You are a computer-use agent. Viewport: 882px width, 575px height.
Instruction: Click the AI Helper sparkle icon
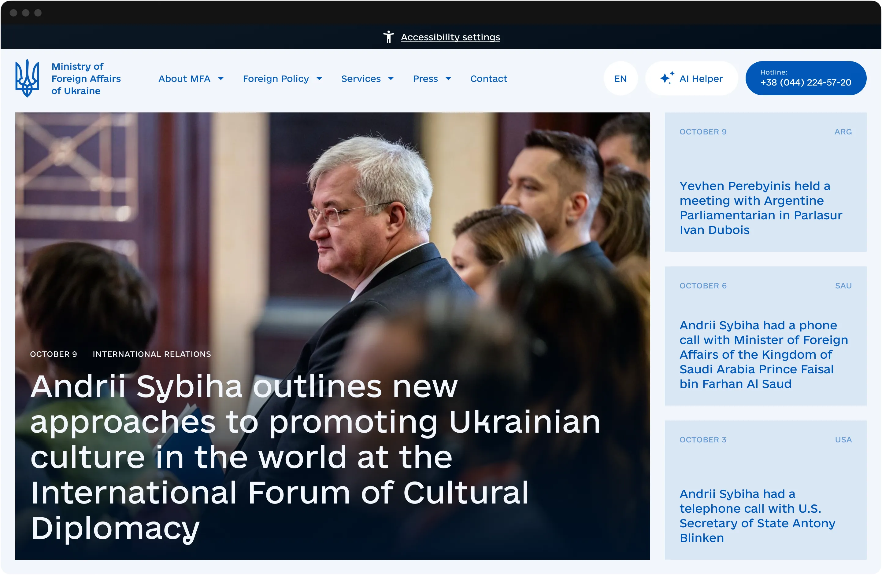tap(667, 78)
